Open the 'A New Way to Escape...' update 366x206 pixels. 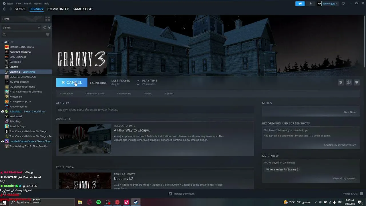click(133, 130)
